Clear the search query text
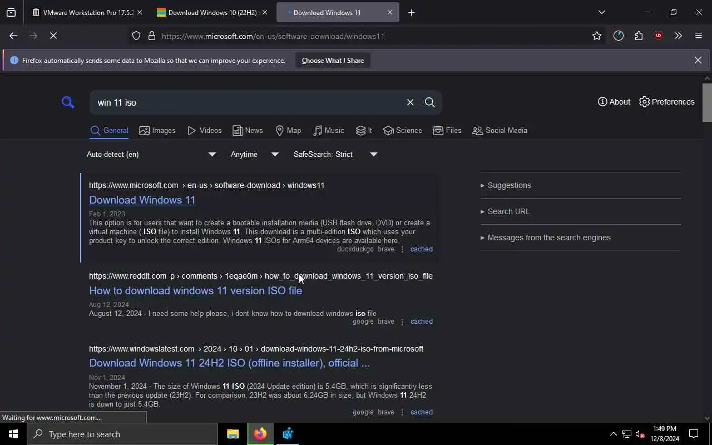Screen dimensions: 712x445 [410, 102]
